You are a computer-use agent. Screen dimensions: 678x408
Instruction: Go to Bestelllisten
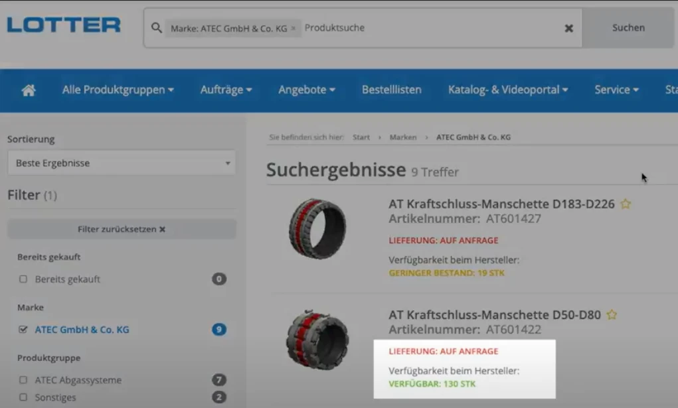coord(391,90)
